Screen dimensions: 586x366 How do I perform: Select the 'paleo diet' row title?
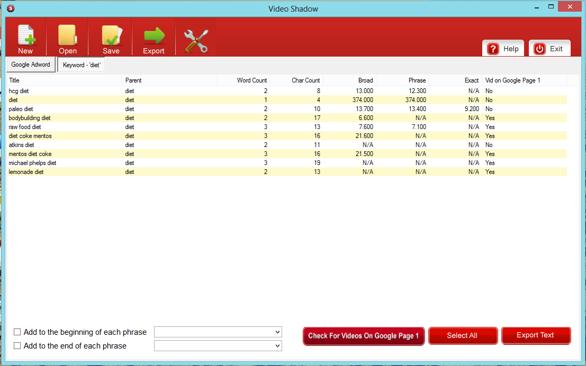point(21,108)
